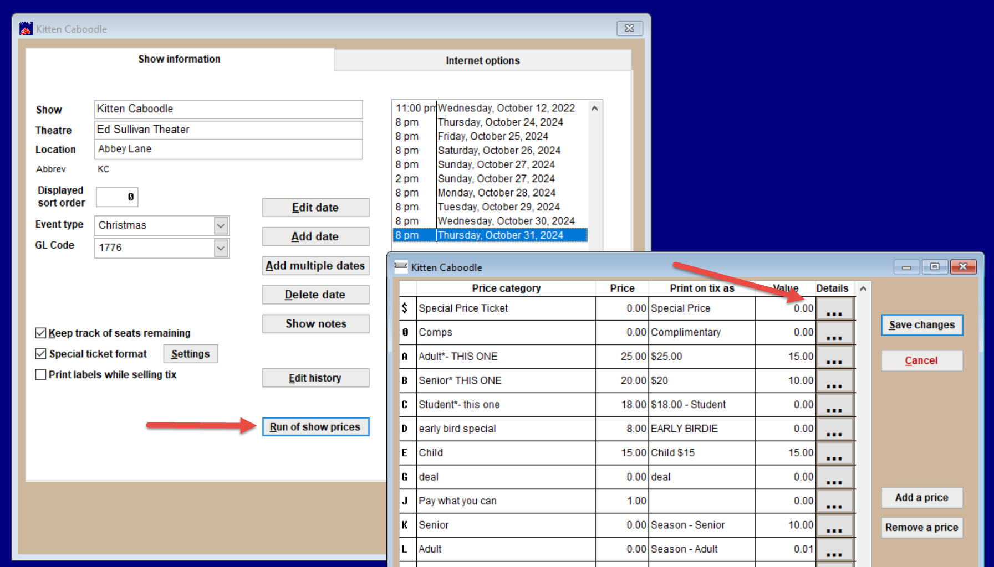Screen dimensions: 994x567
Task: Uncheck Special ticket format checkbox
Action: [40, 353]
